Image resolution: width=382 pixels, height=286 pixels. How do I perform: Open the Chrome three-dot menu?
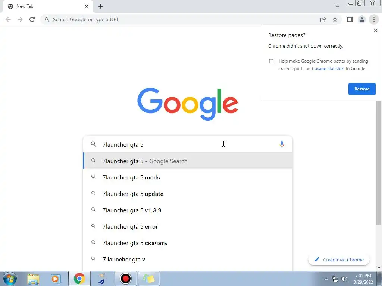(374, 19)
